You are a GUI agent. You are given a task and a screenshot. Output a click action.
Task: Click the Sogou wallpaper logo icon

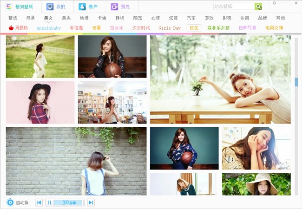[9, 7]
